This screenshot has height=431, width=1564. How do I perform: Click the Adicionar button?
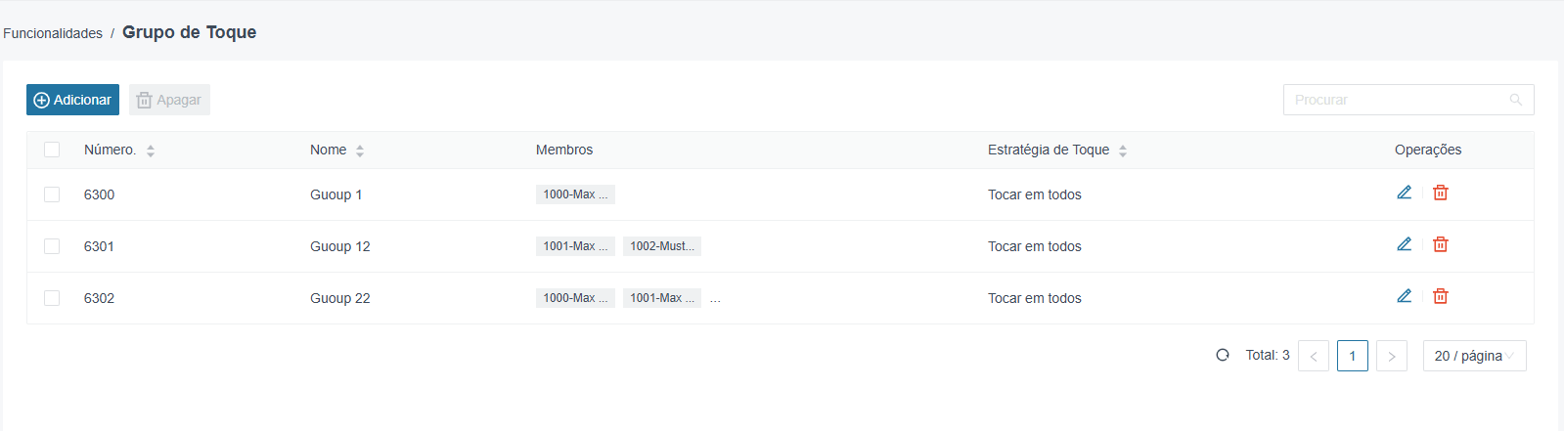(x=72, y=100)
